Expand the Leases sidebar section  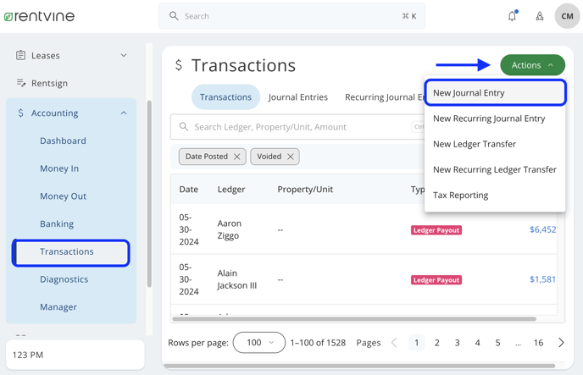124,56
